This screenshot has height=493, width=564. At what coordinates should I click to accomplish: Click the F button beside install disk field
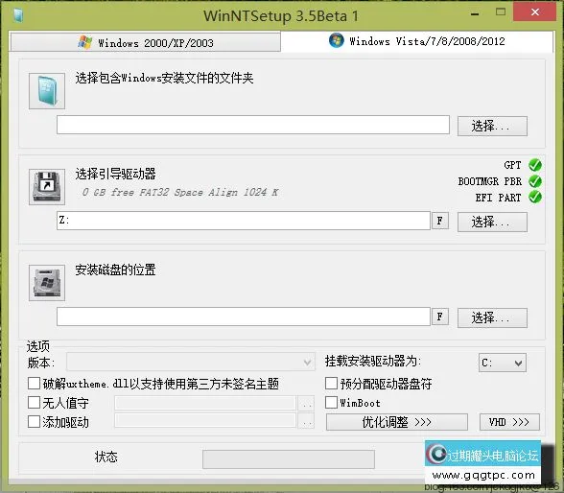point(440,317)
